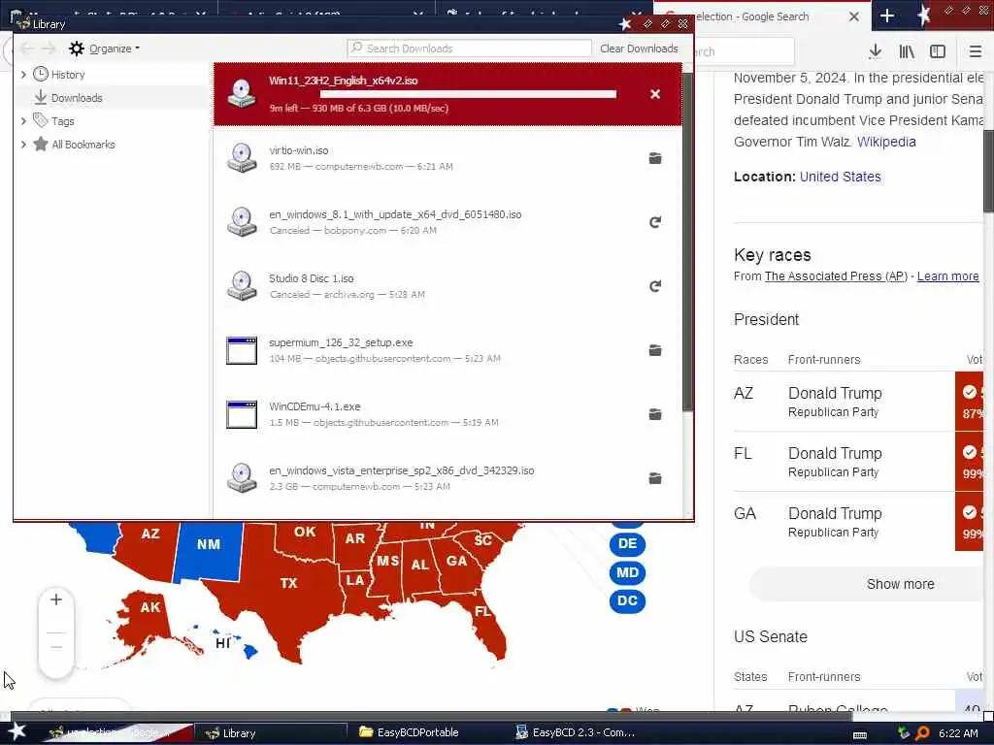Screen dimensions: 994x745
Task: Zoom in on the election map
Action: pyautogui.click(x=56, y=599)
